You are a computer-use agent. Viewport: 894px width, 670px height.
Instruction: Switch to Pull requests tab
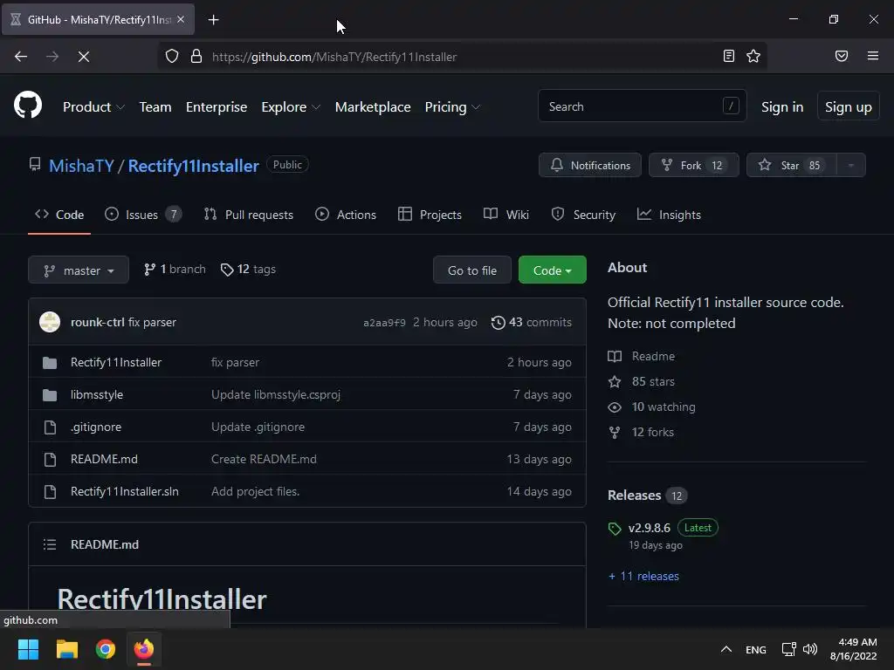pyautogui.click(x=249, y=215)
